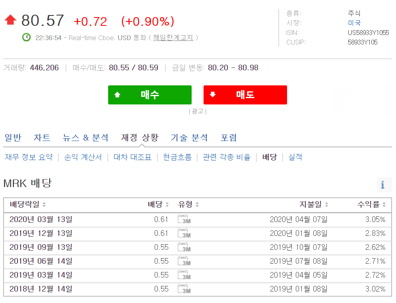The height and width of the screenshot is (303, 396).
Task: Select the 배당 sub-tab
Action: pos(270,157)
